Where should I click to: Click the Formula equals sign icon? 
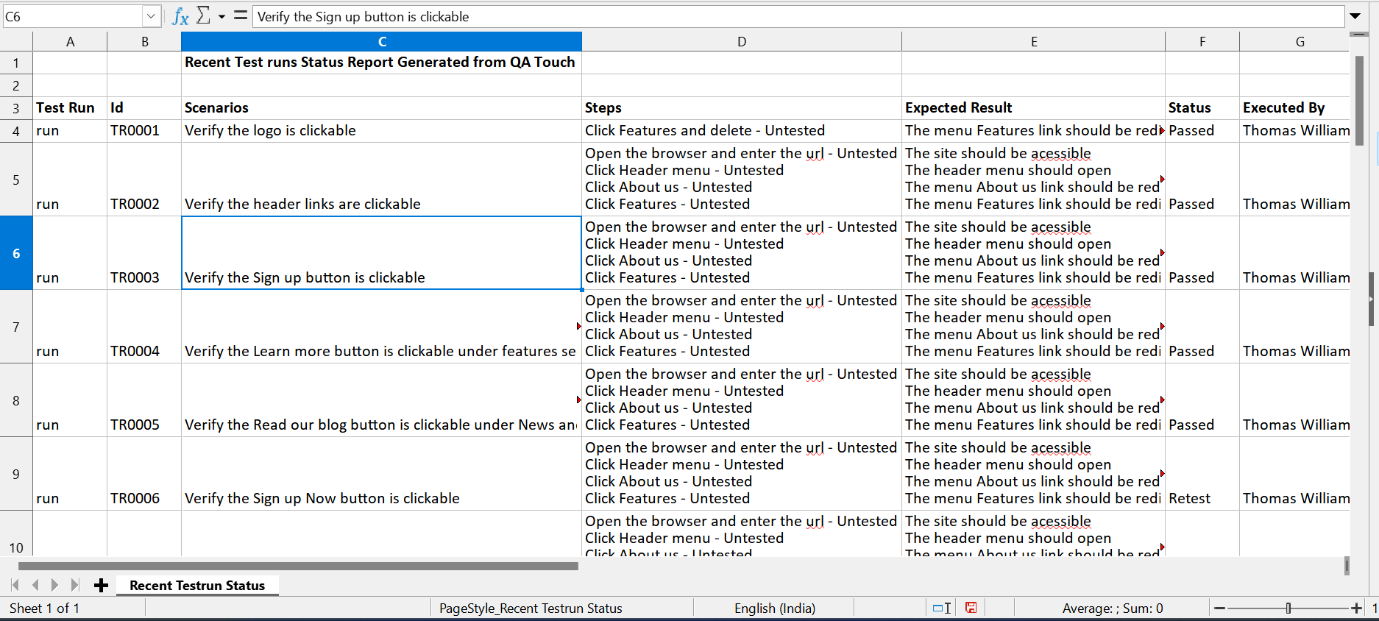tap(241, 15)
